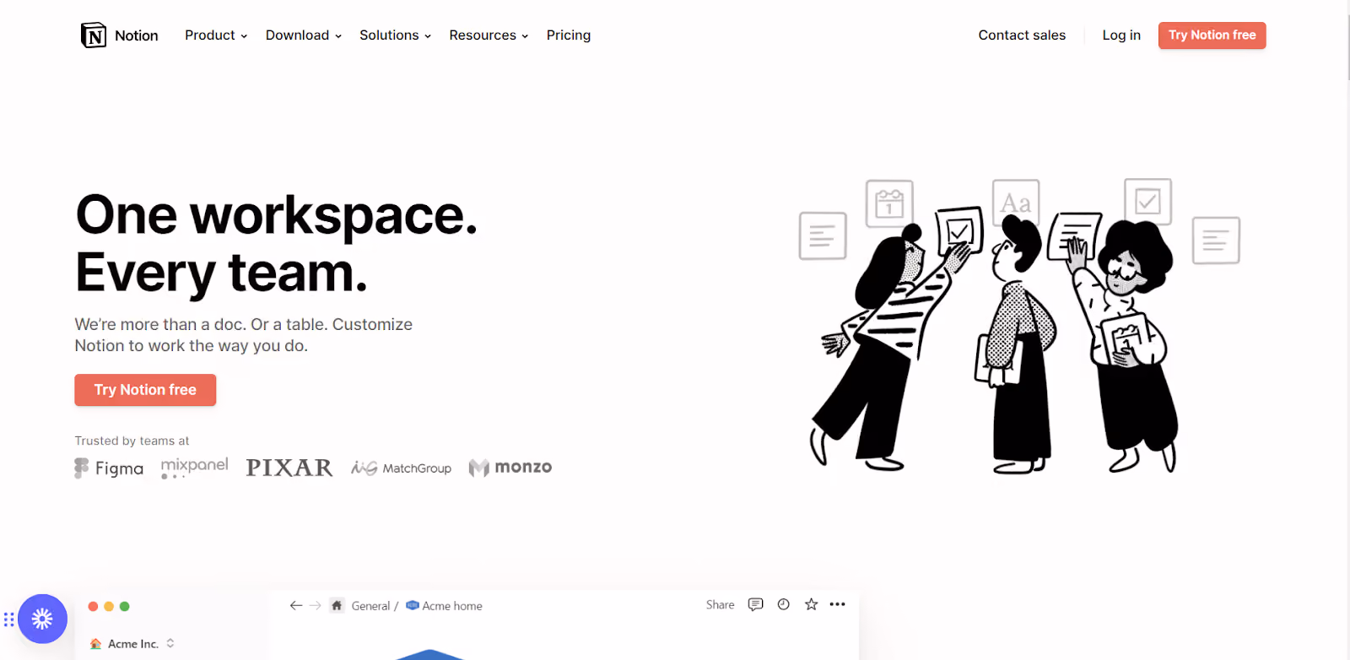
Task: Click the illustration of three people
Action: pos(1018,325)
